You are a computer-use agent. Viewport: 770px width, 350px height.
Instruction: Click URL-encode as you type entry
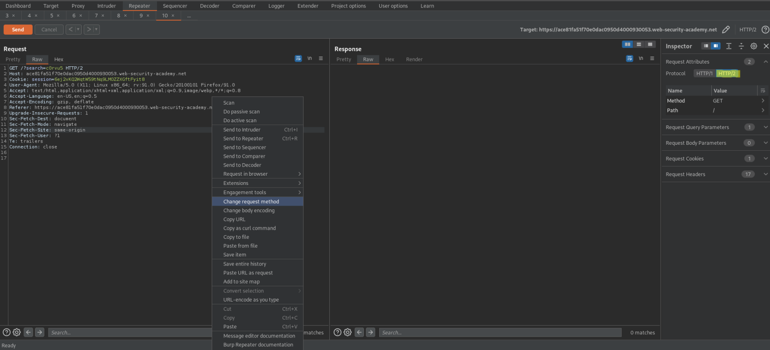(257, 299)
